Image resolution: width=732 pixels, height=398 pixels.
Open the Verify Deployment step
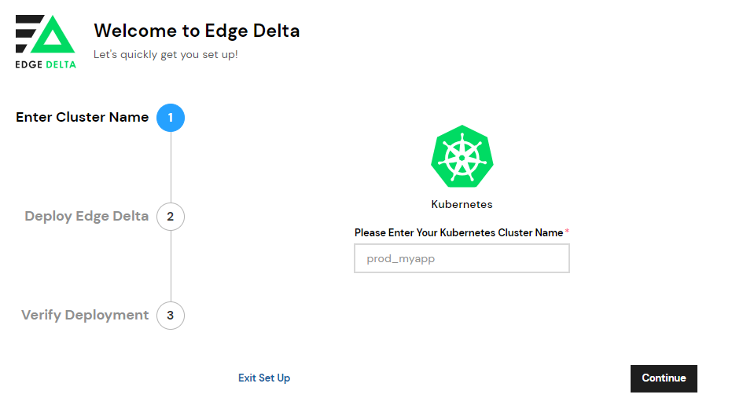tap(85, 315)
